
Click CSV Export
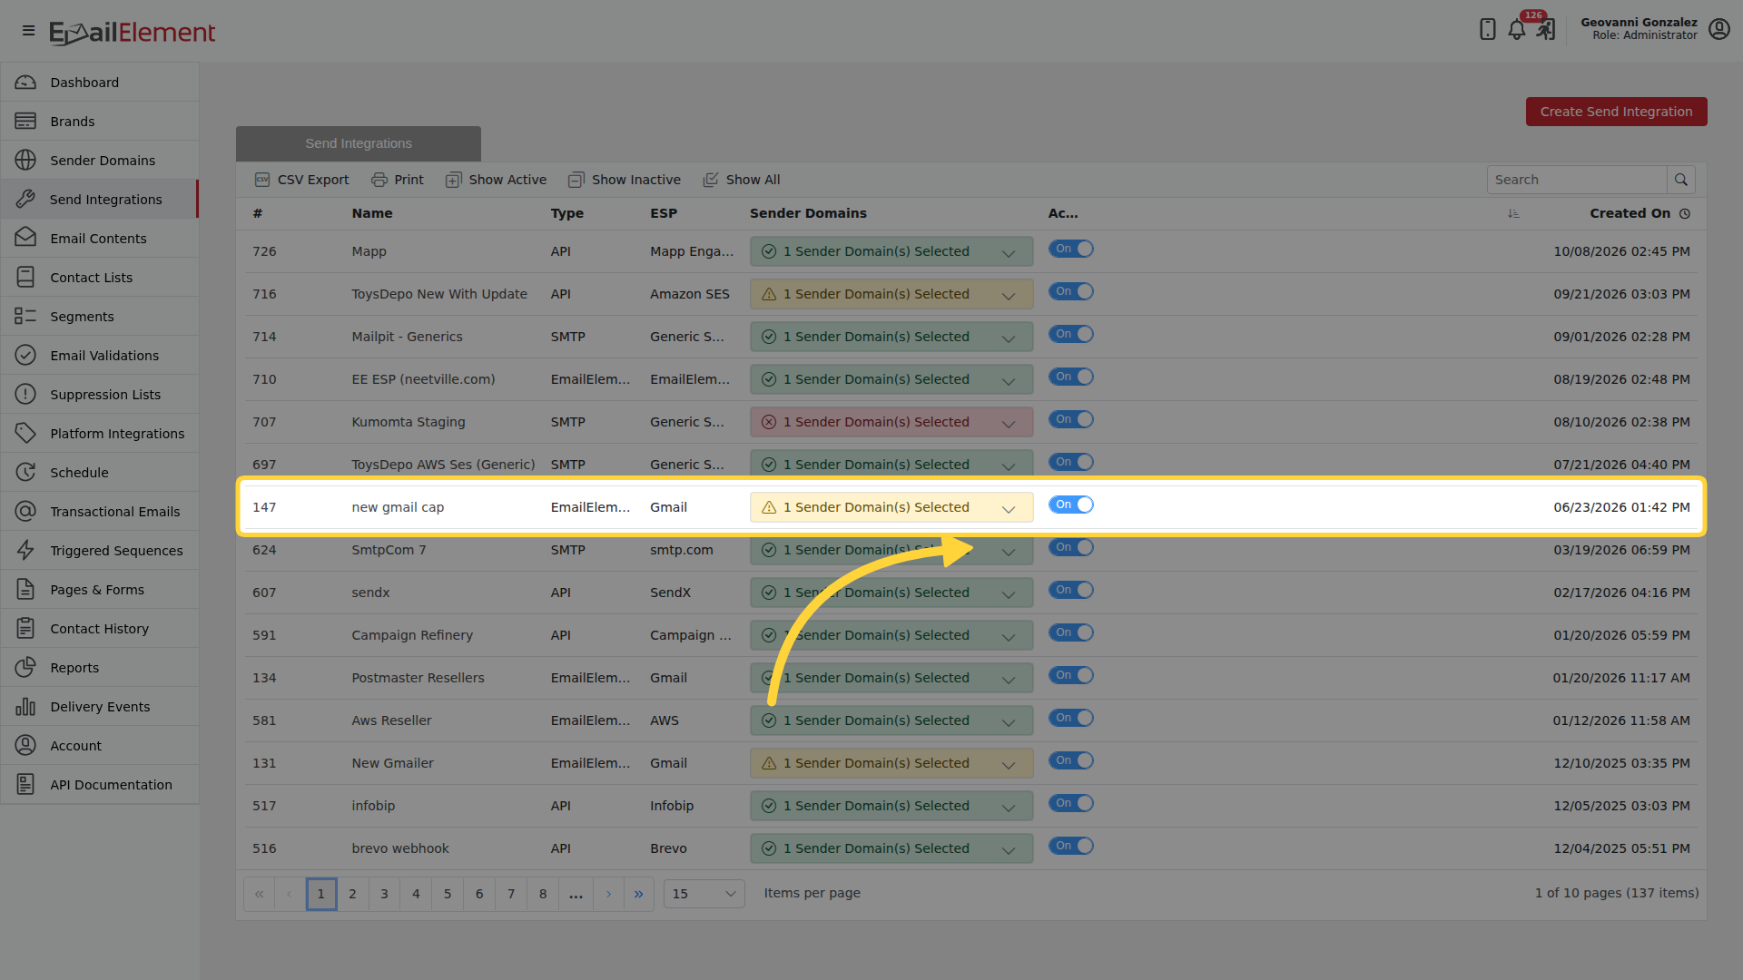point(301,180)
